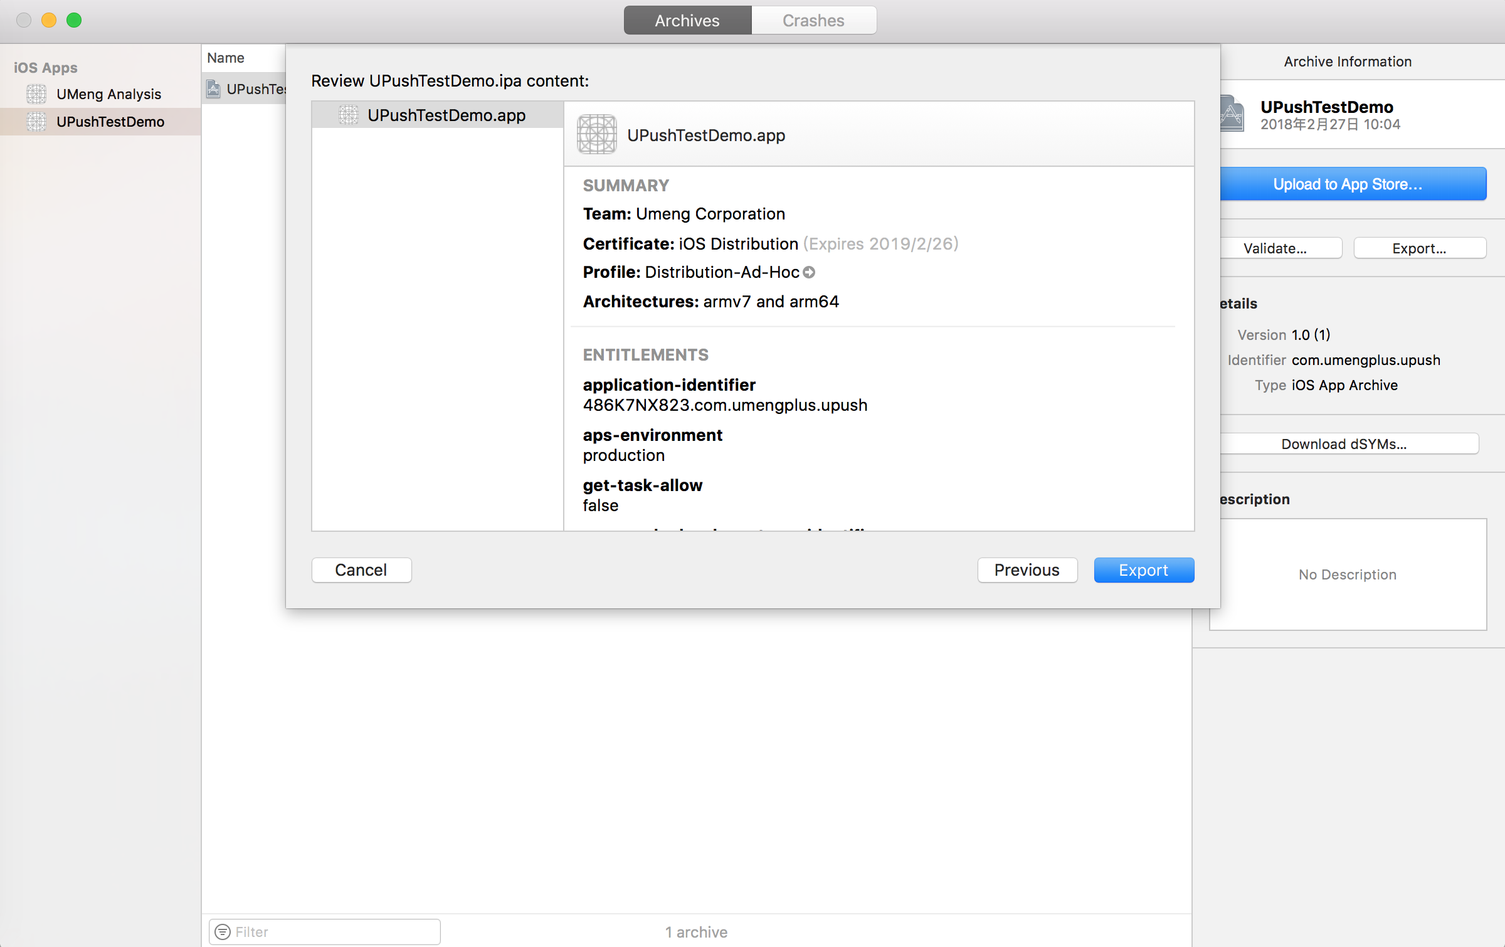The height and width of the screenshot is (947, 1505).
Task: Click the Team Umeng Corporation line
Action: pos(684,214)
